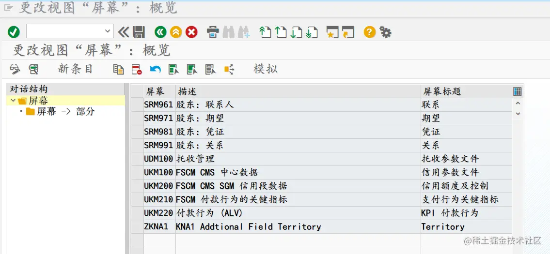
Task: Click the Deselect All icon
Action: [210, 69]
